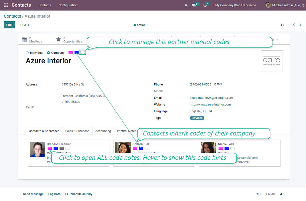Click Schedule activity clock icon
306x201 pixels.
pos(67,194)
